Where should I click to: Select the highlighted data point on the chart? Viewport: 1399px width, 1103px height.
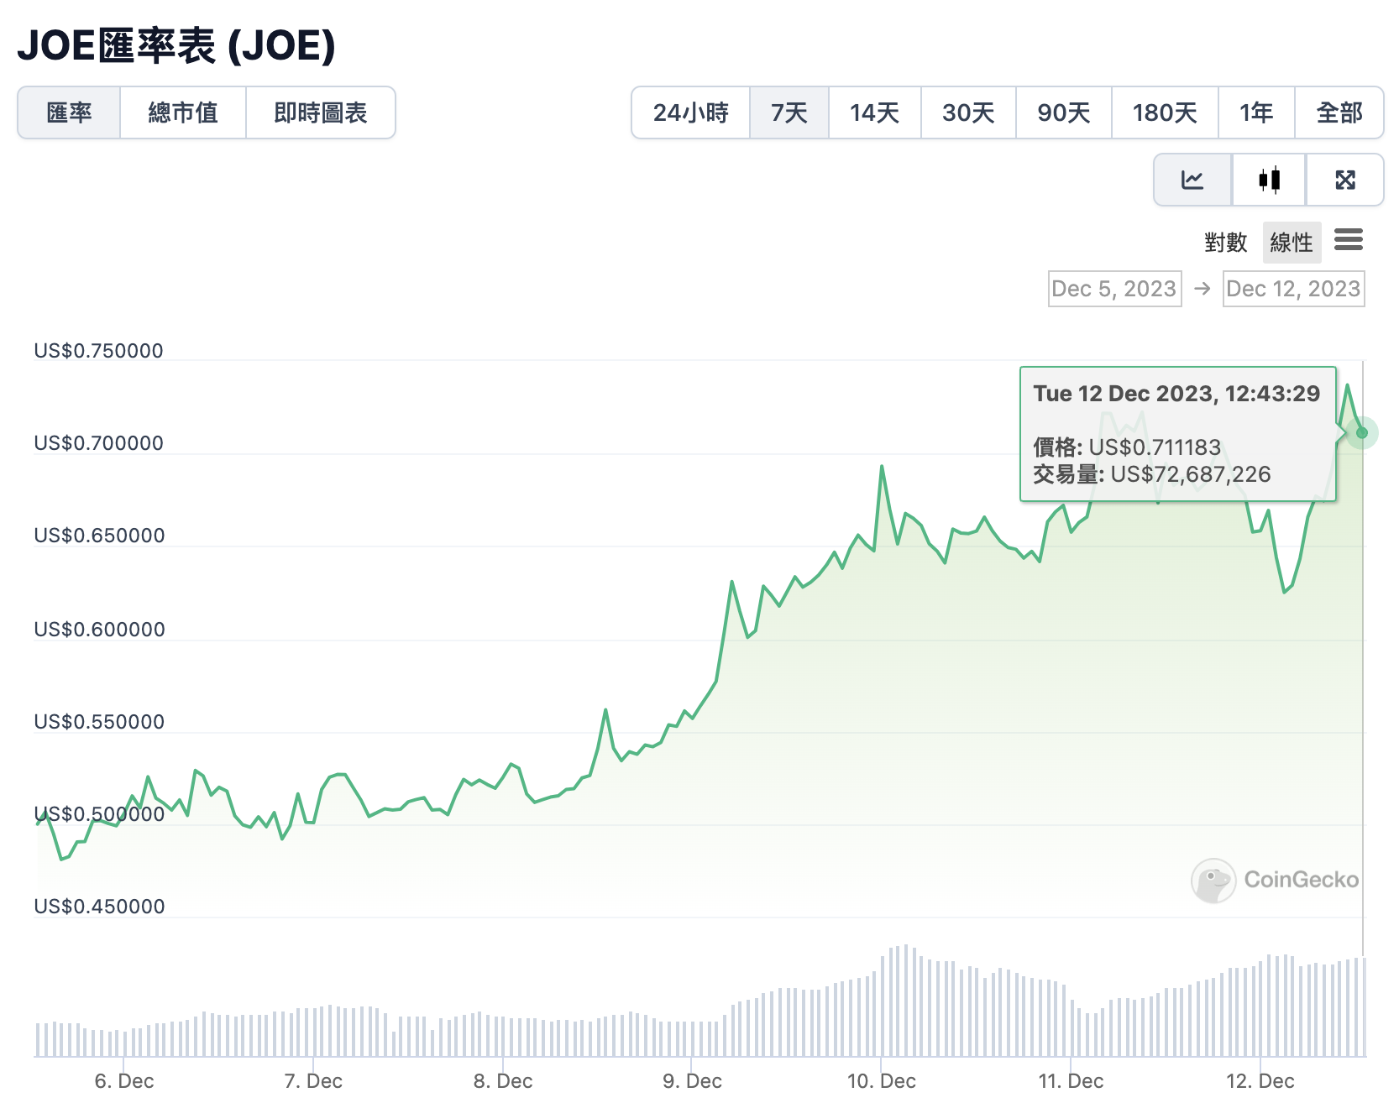[x=1362, y=433]
